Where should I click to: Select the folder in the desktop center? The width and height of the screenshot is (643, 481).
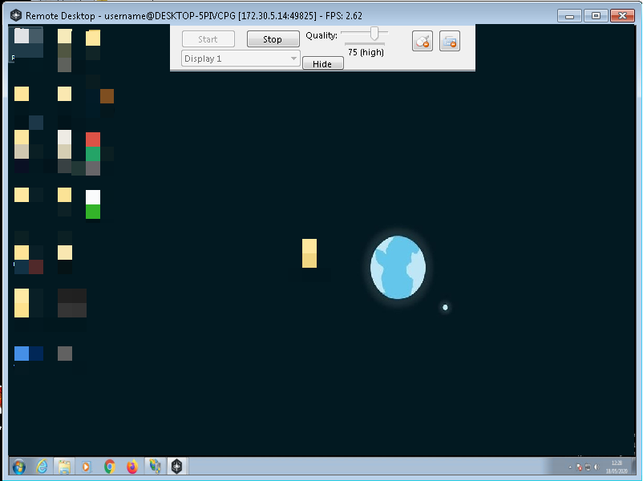[x=309, y=253]
